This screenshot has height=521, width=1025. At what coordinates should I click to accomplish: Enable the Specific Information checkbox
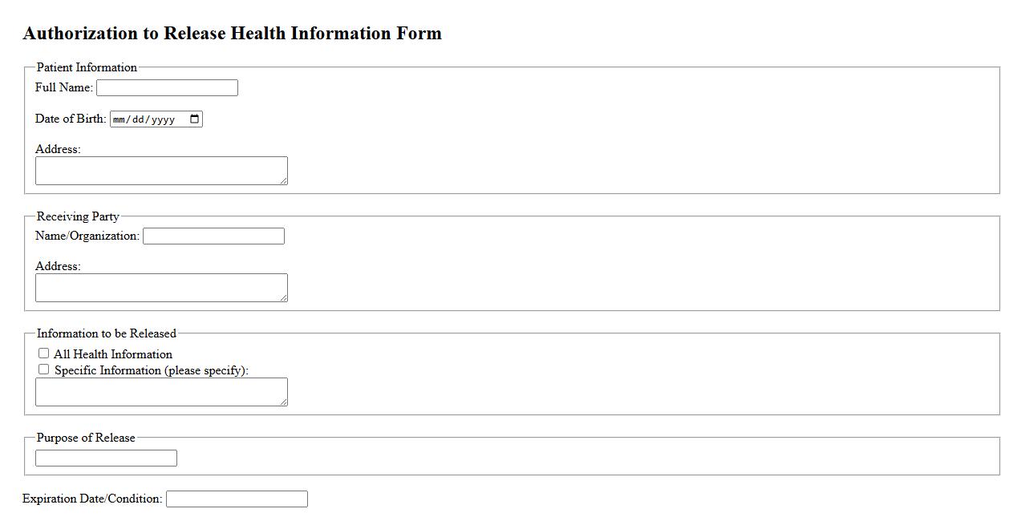[x=44, y=370]
